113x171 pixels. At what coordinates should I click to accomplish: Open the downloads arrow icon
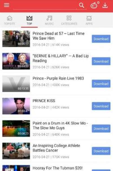(x=105, y=5)
